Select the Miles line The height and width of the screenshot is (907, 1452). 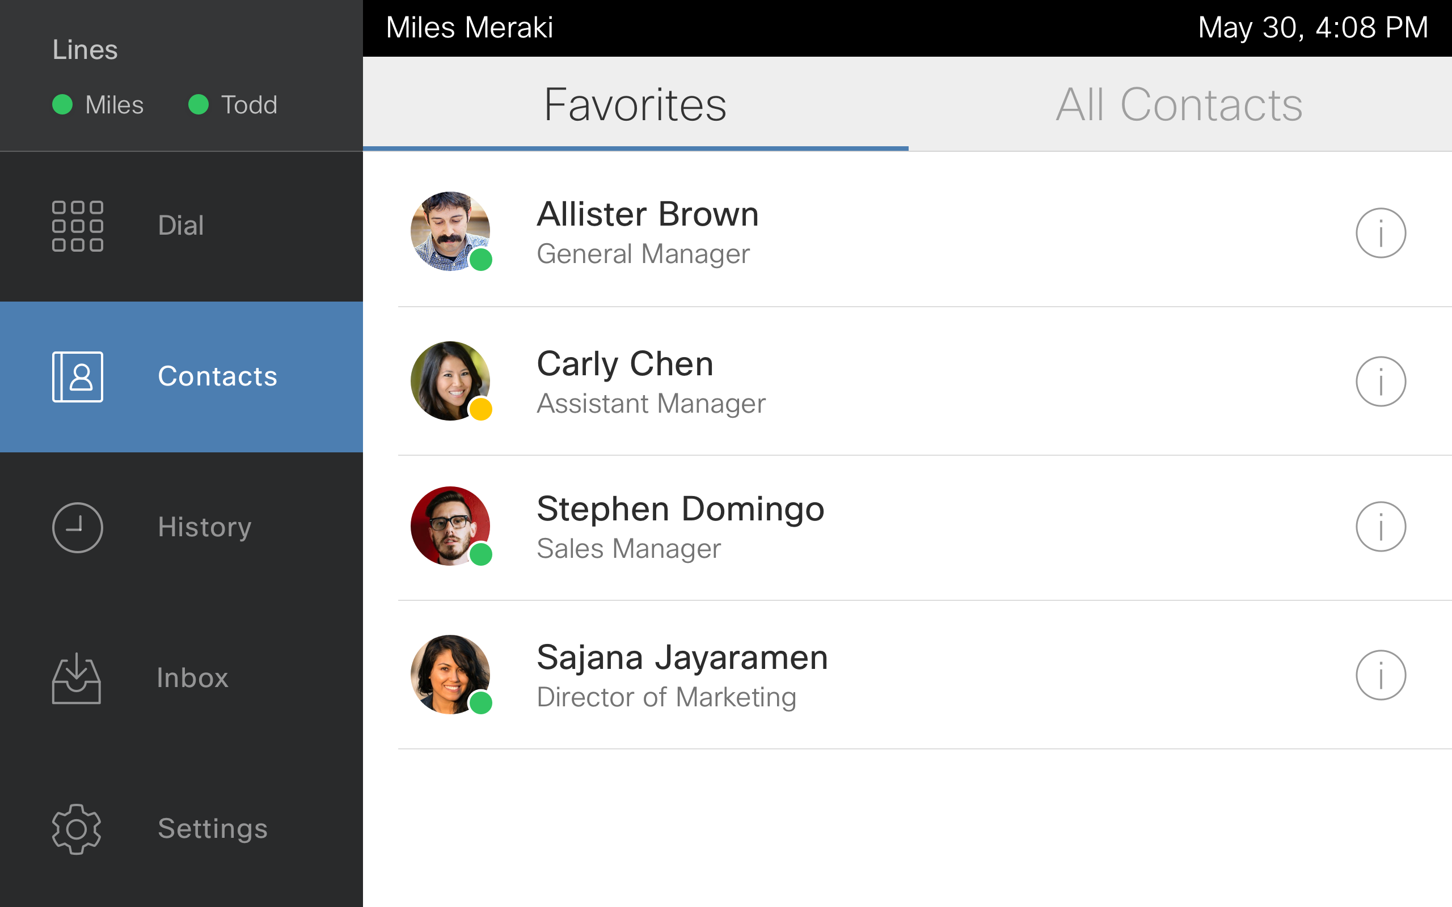click(99, 105)
